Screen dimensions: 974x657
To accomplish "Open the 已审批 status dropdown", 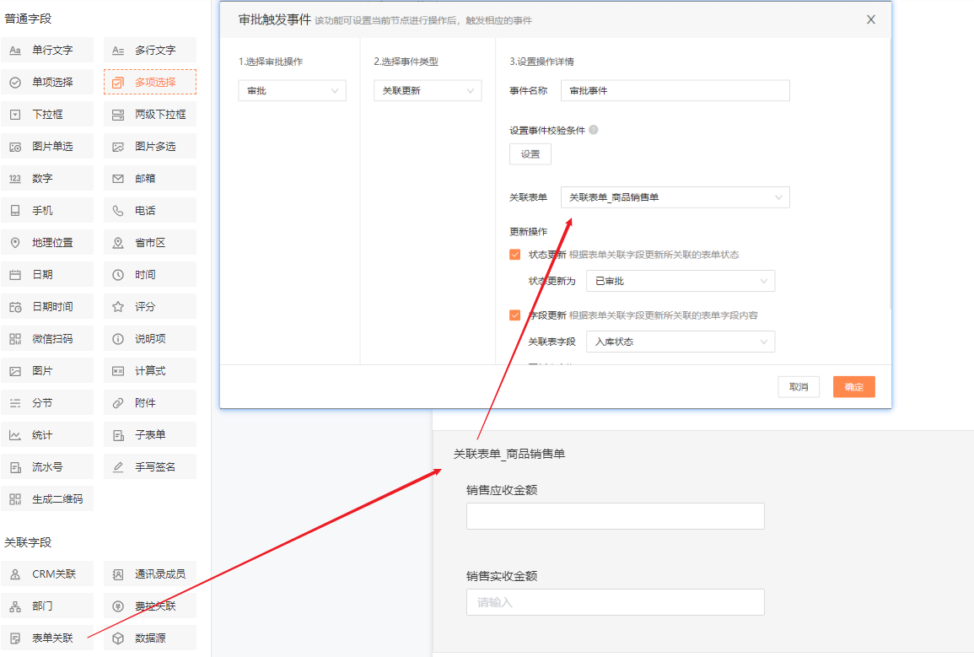I will click(681, 282).
